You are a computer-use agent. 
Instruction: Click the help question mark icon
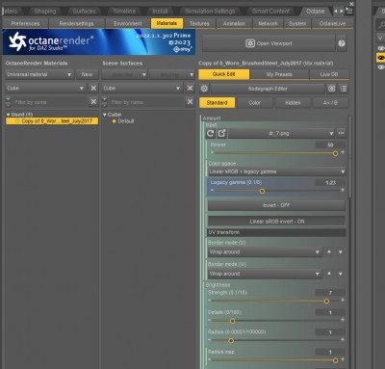click(x=342, y=43)
